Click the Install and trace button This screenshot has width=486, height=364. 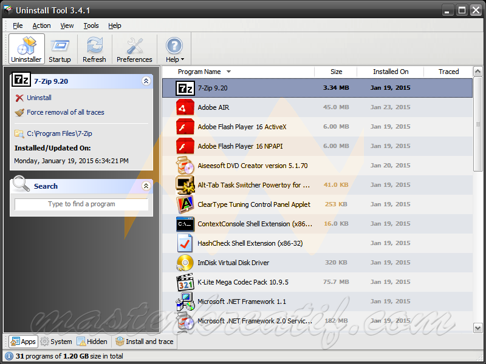pyautogui.click(x=145, y=342)
